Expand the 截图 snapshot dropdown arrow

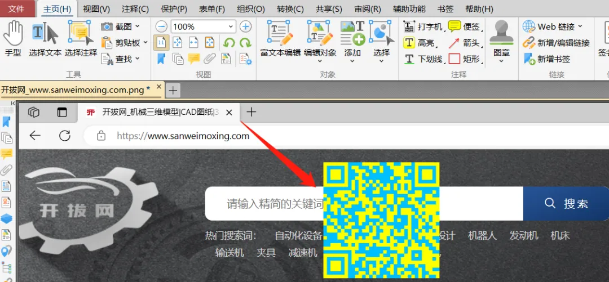(137, 26)
